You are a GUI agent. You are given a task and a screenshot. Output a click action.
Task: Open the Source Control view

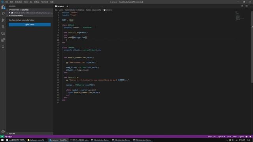click(x=3, y=20)
